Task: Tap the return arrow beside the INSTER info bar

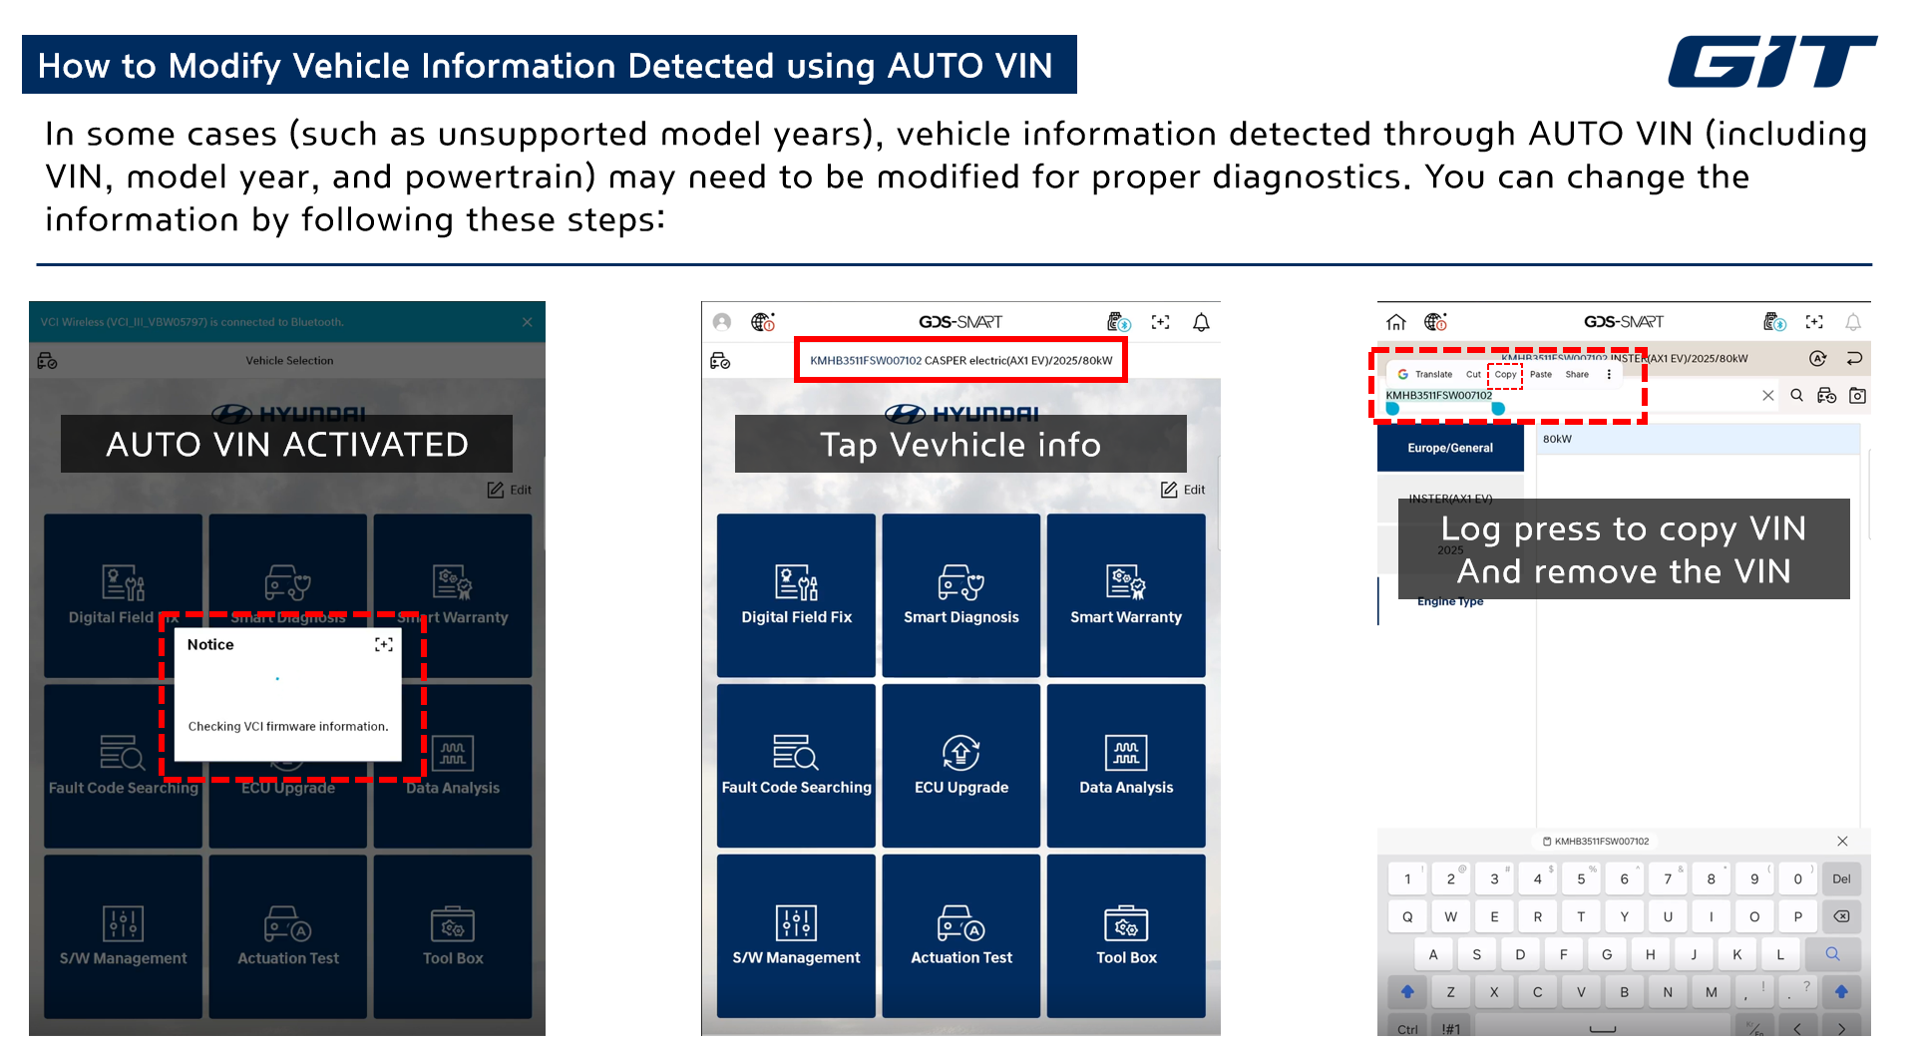Action: (x=1854, y=358)
